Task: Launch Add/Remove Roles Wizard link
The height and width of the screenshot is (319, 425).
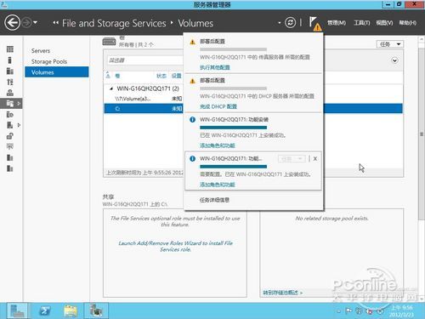Action: (175, 247)
